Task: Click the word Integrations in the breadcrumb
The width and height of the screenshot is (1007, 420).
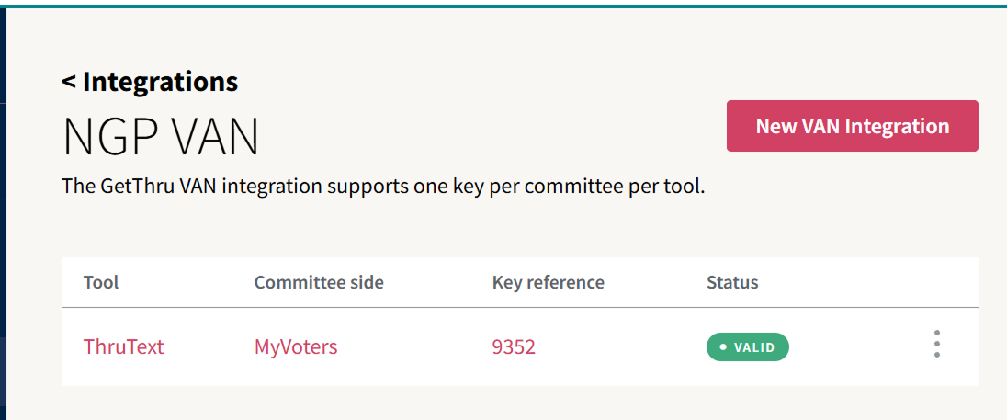Action: click(160, 82)
